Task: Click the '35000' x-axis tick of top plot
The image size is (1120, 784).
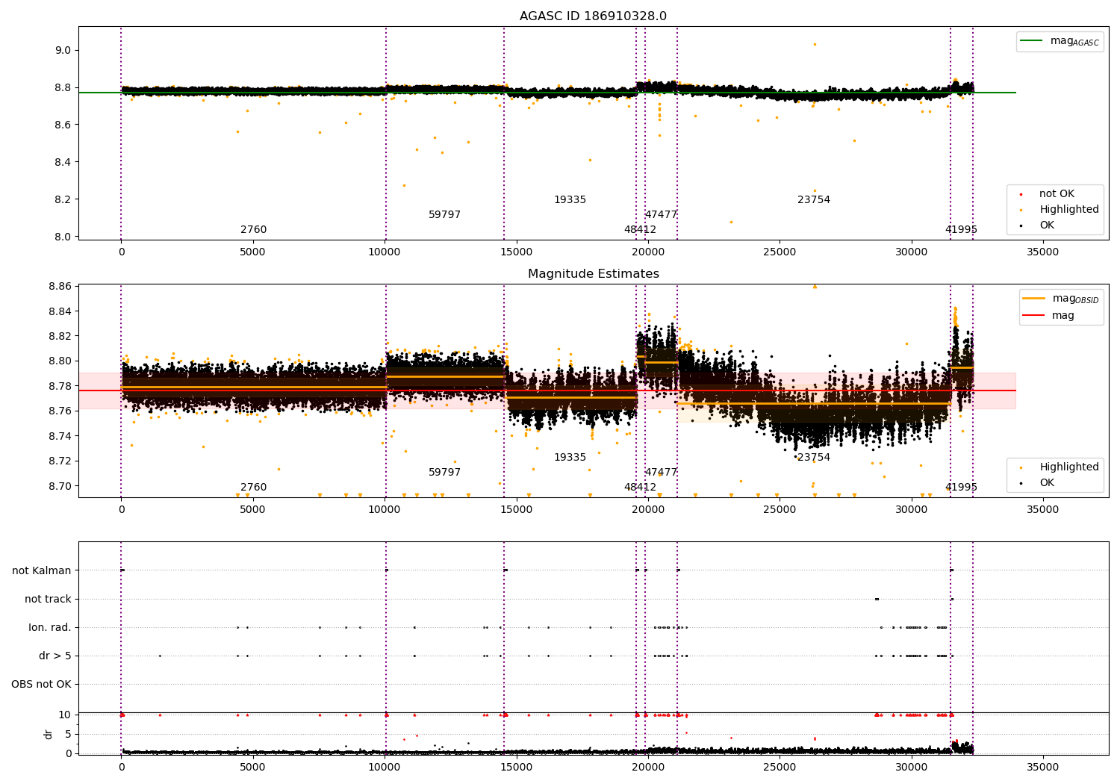Action: (1043, 252)
